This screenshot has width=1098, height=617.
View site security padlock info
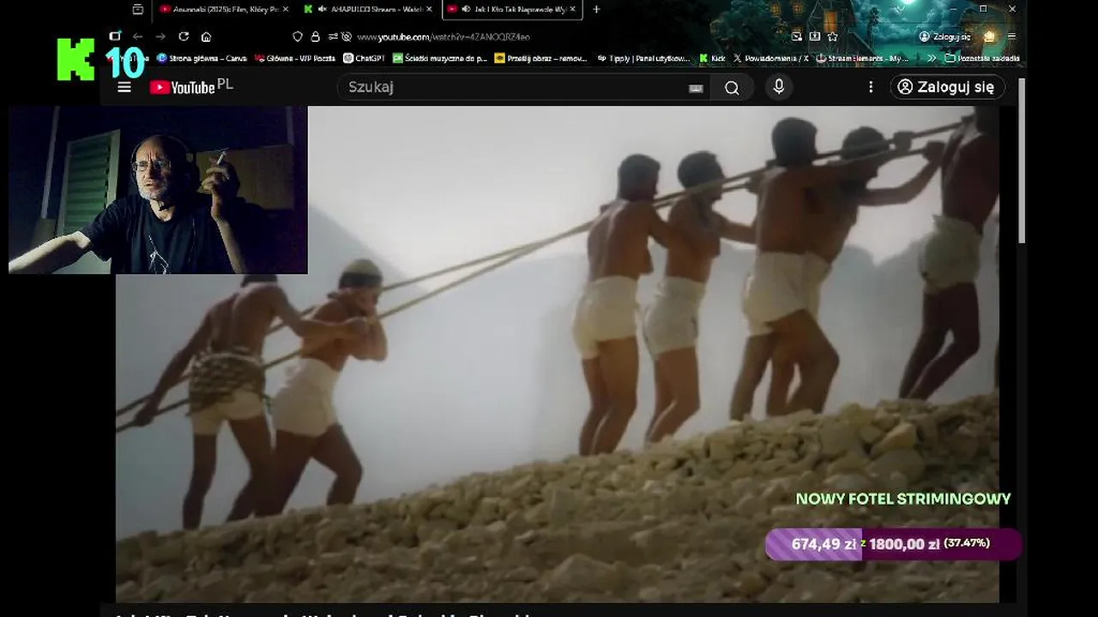(x=315, y=37)
